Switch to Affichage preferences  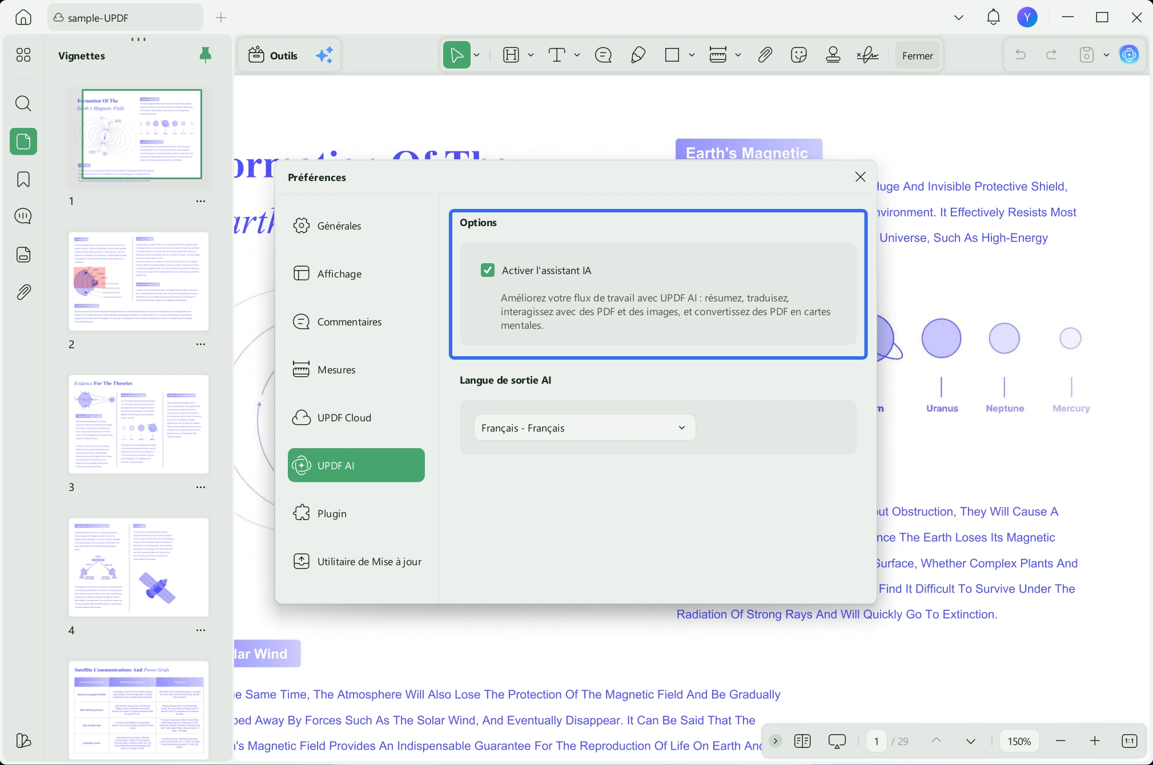(x=356, y=273)
